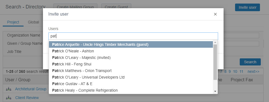Open the Project tab
269x102 pixels.
coord(13,22)
